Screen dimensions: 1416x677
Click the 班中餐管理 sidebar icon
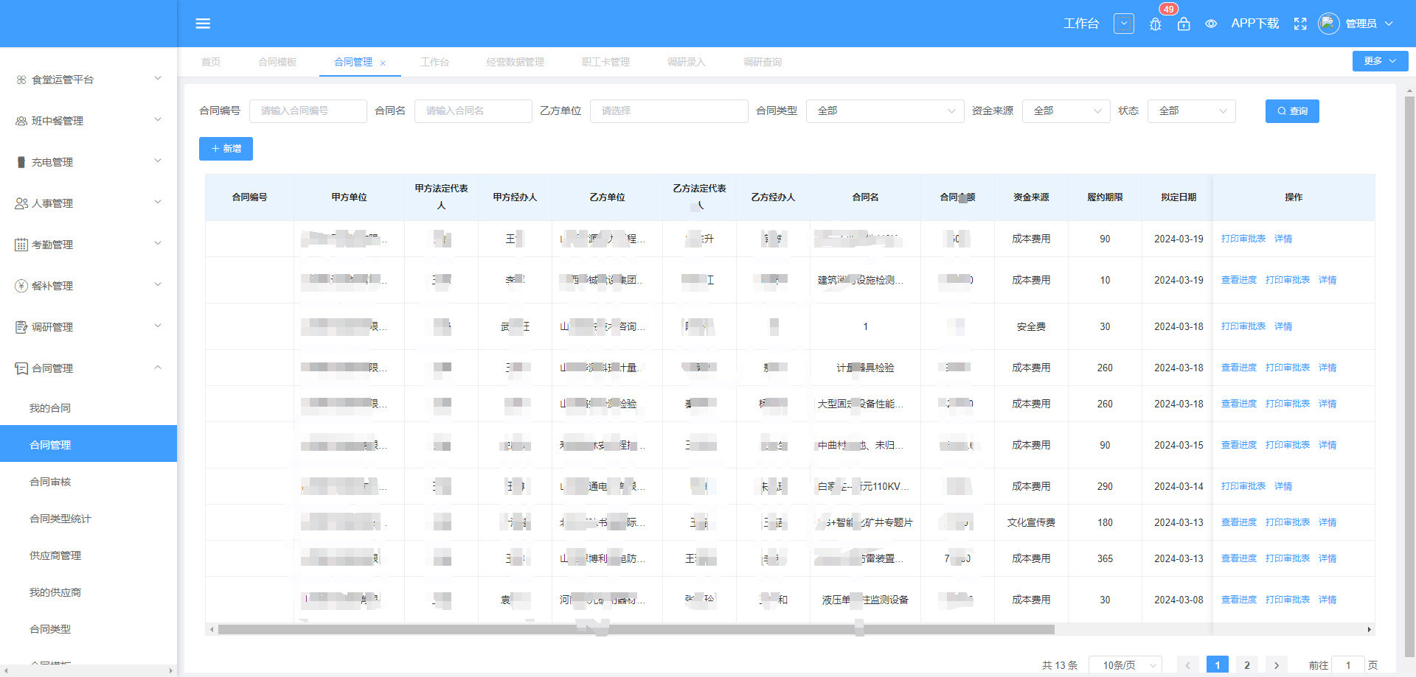21,121
